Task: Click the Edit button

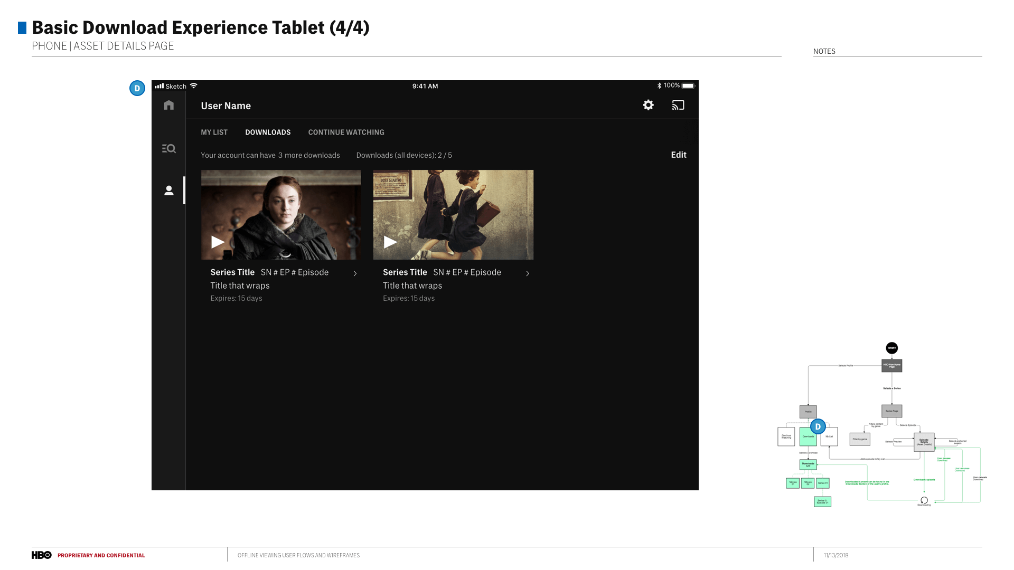Action: pyautogui.click(x=679, y=155)
